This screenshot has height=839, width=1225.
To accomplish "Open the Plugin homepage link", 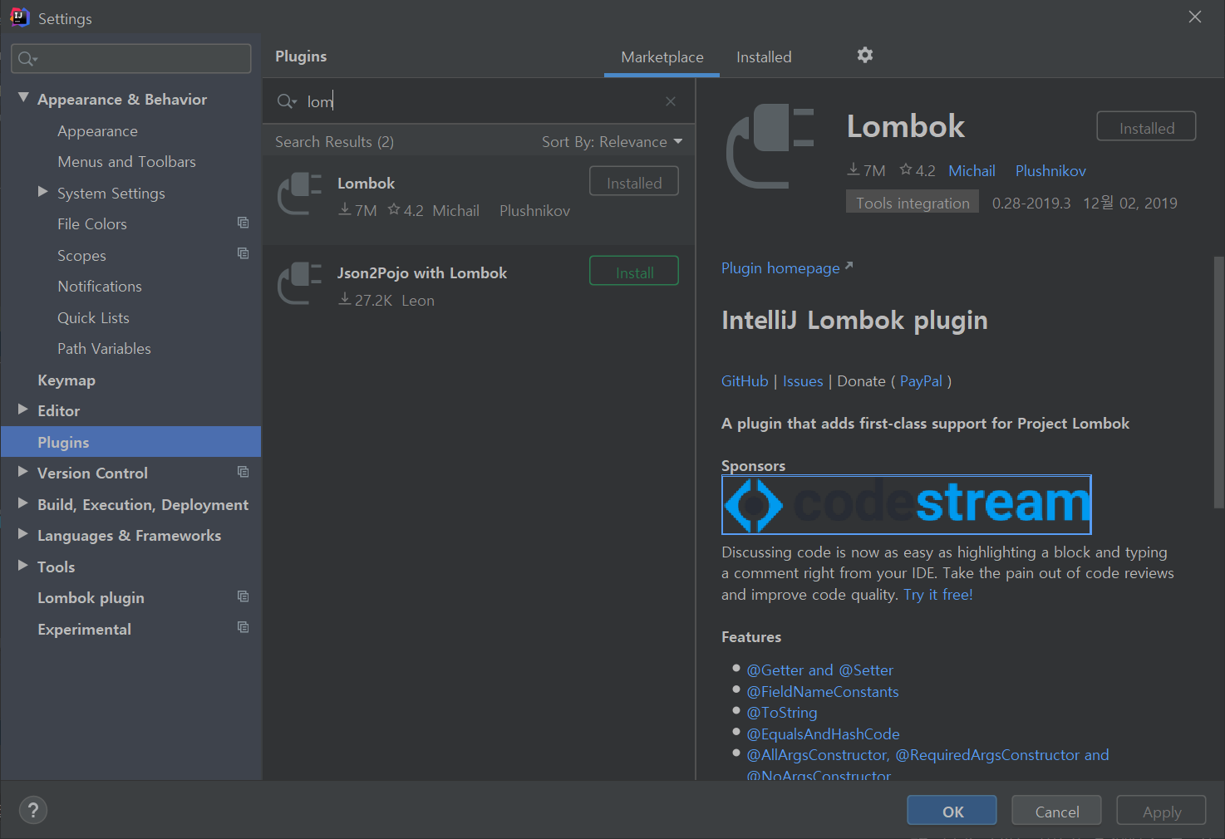I will 787,268.
